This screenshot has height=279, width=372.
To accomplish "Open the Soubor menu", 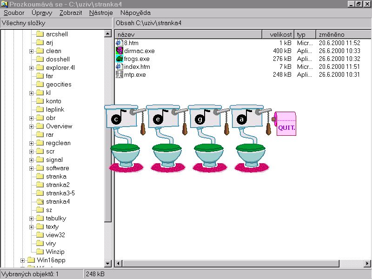I will pos(14,13).
